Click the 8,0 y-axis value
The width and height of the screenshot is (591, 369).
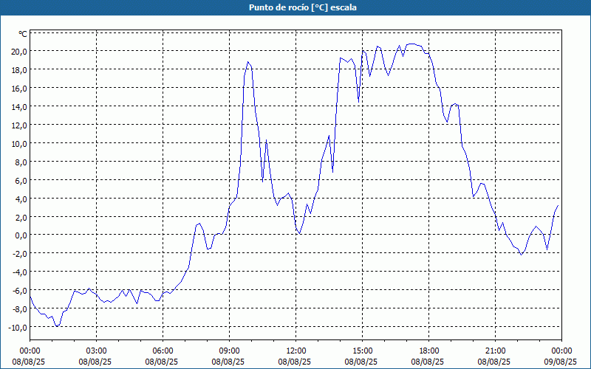21,162
